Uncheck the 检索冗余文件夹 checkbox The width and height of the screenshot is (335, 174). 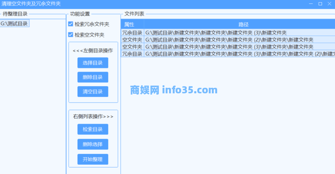click(x=71, y=24)
